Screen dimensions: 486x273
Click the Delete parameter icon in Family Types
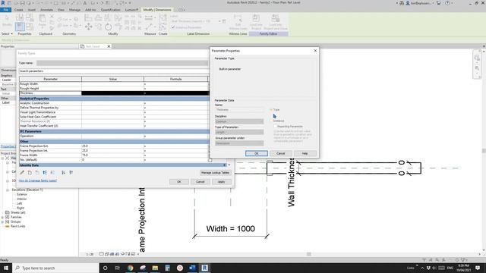pyautogui.click(x=37, y=172)
